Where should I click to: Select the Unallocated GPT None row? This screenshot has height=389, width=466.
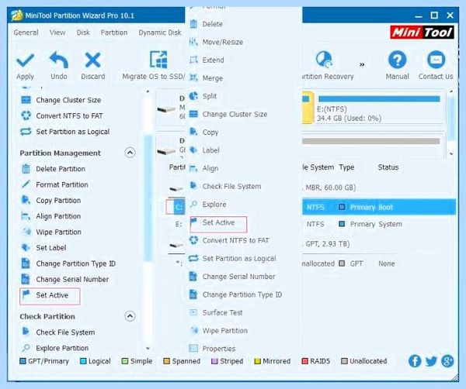(379, 263)
